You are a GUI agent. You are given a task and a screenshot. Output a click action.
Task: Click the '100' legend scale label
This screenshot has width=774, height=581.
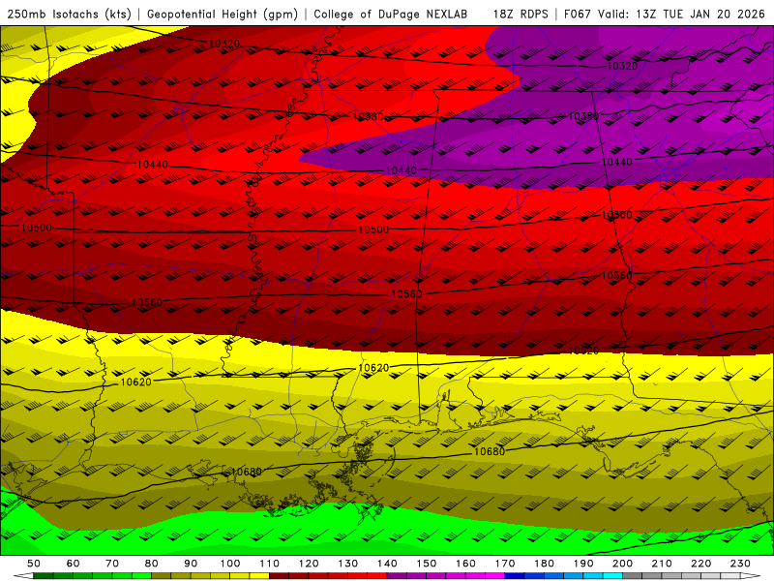pos(230,564)
